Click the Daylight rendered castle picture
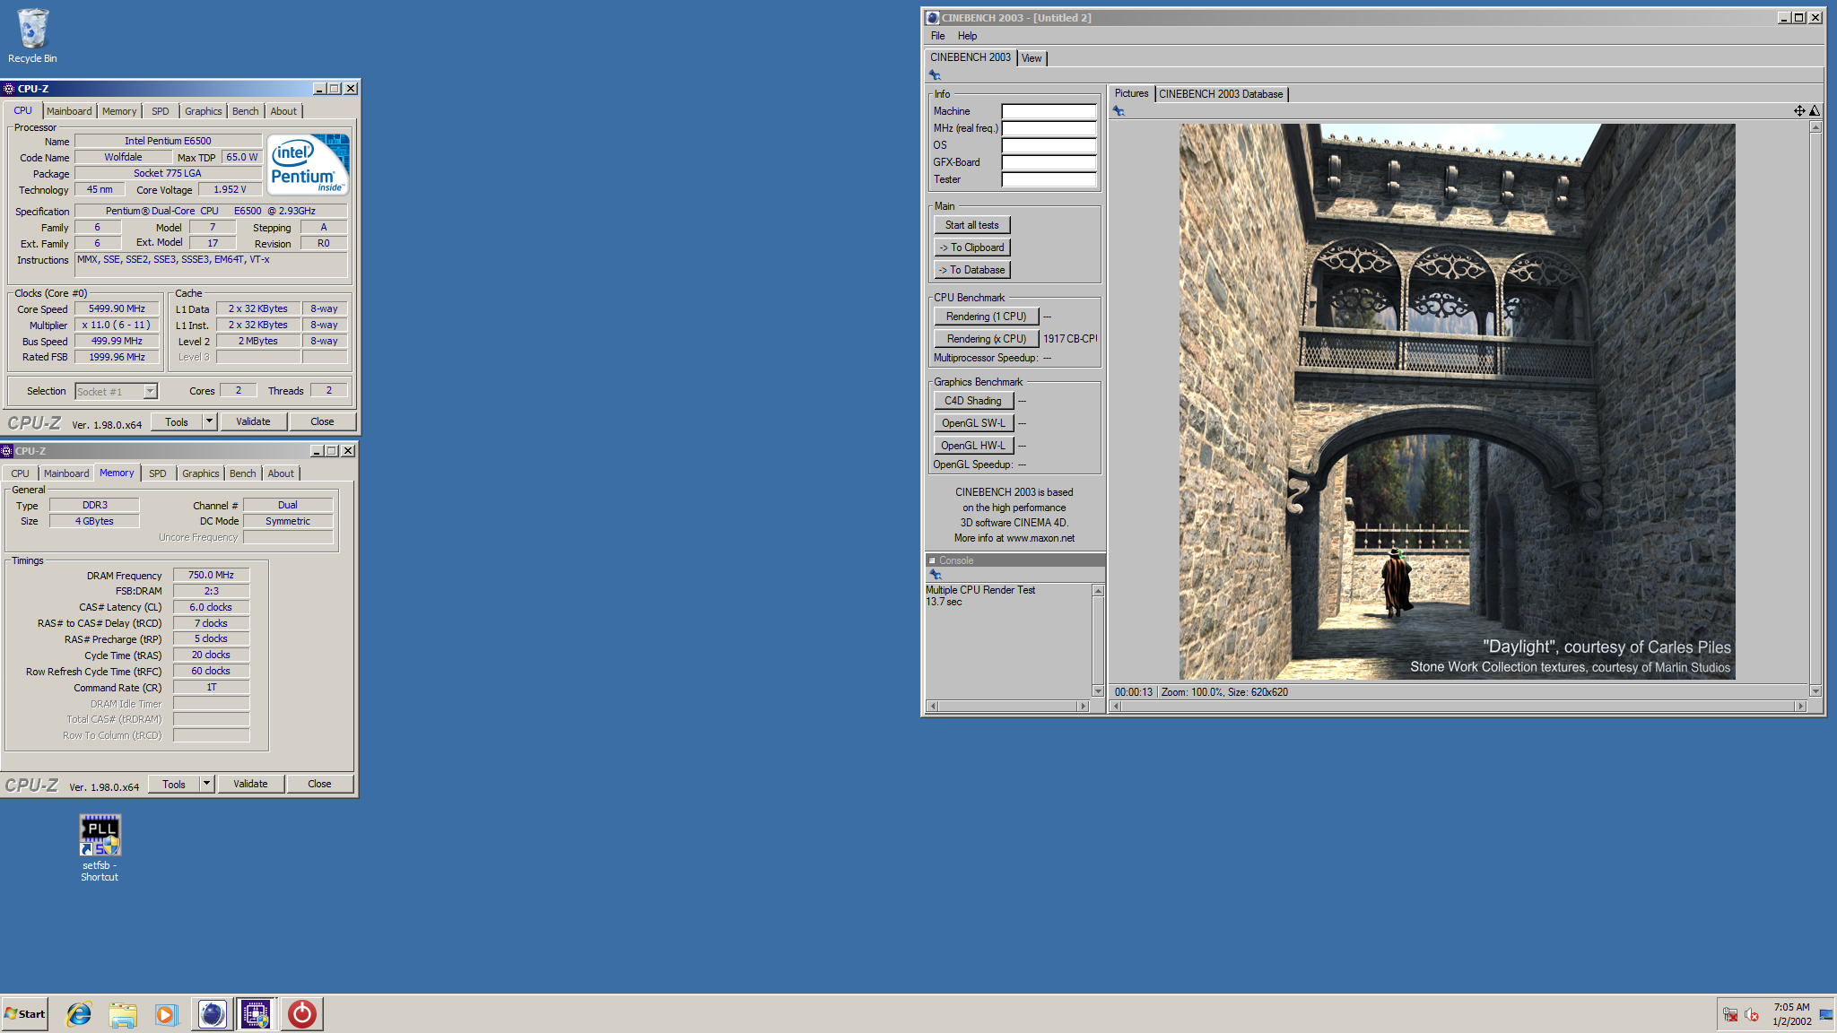This screenshot has height=1033, width=1837. tap(1457, 402)
